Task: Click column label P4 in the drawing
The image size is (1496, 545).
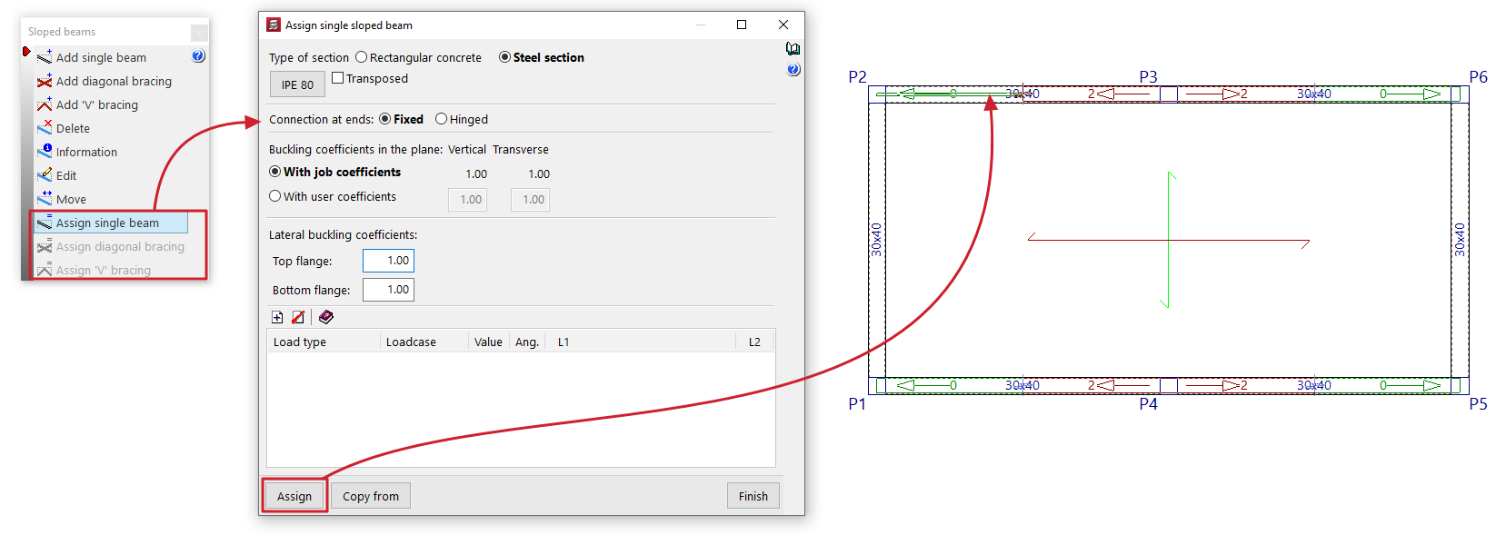Action: [1149, 404]
